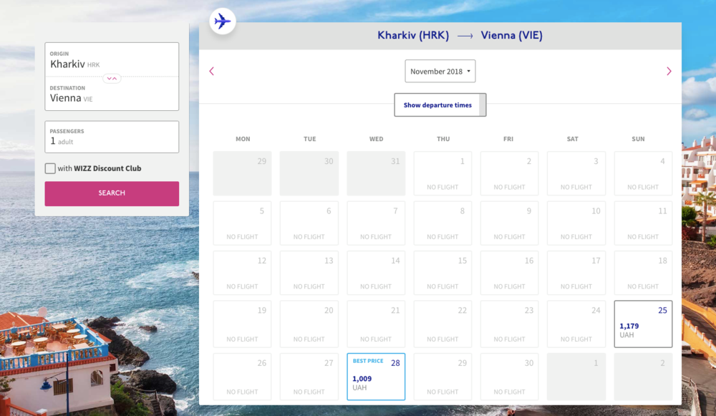Image resolution: width=716 pixels, height=416 pixels.
Task: Advance to next month with right arrow
Action: click(669, 71)
